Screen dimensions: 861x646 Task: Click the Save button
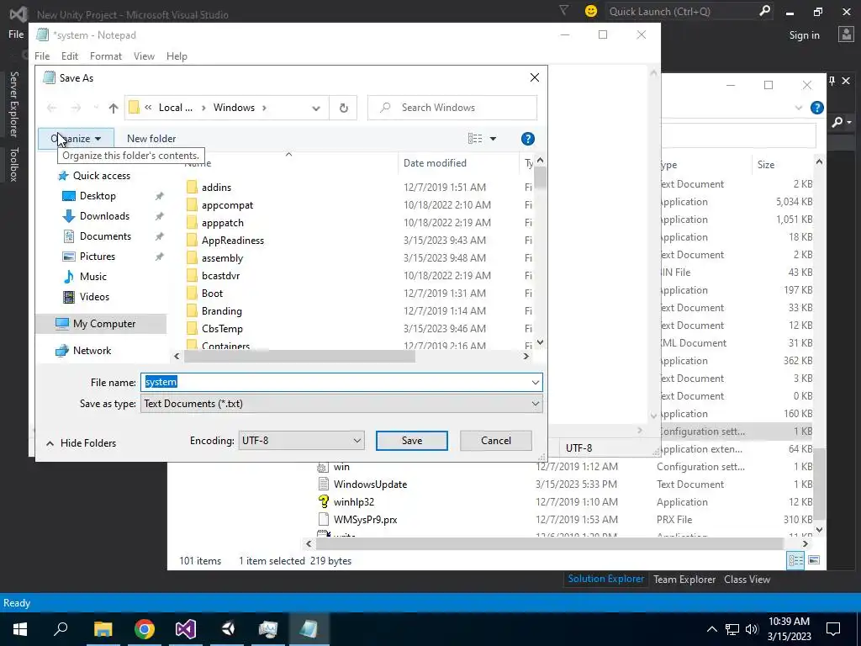pyautogui.click(x=412, y=441)
